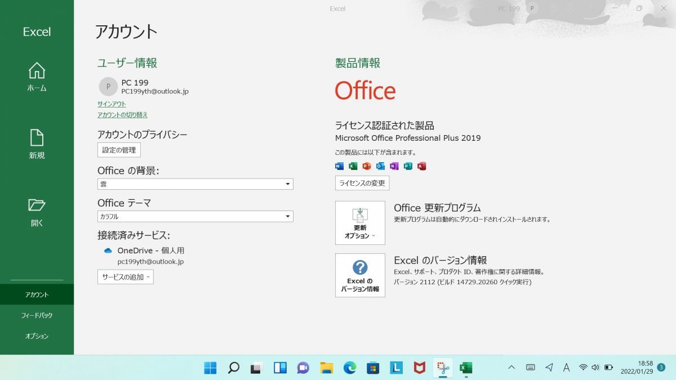Image resolution: width=676 pixels, height=380 pixels.
Task: Launch Microsoft Edge from taskbar
Action: (350, 368)
